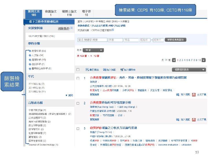Open the 10筆 per-page dropdown
The width and height of the screenshot is (208, 156).
[x=93, y=50]
